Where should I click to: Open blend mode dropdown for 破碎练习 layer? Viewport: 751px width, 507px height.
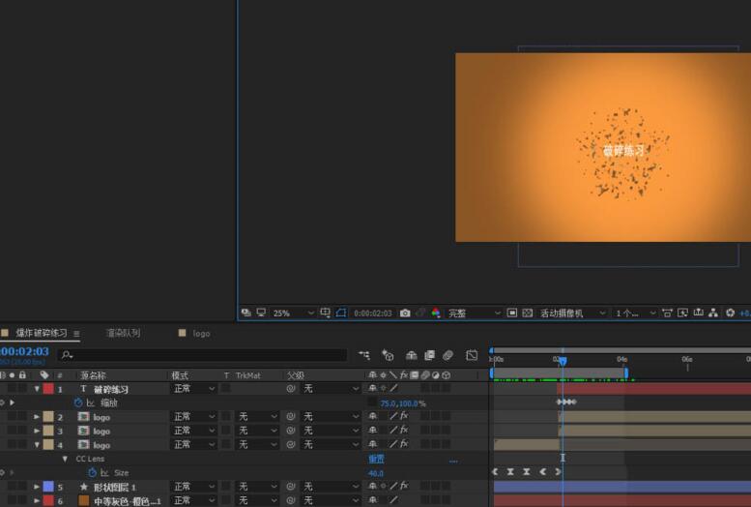193,389
